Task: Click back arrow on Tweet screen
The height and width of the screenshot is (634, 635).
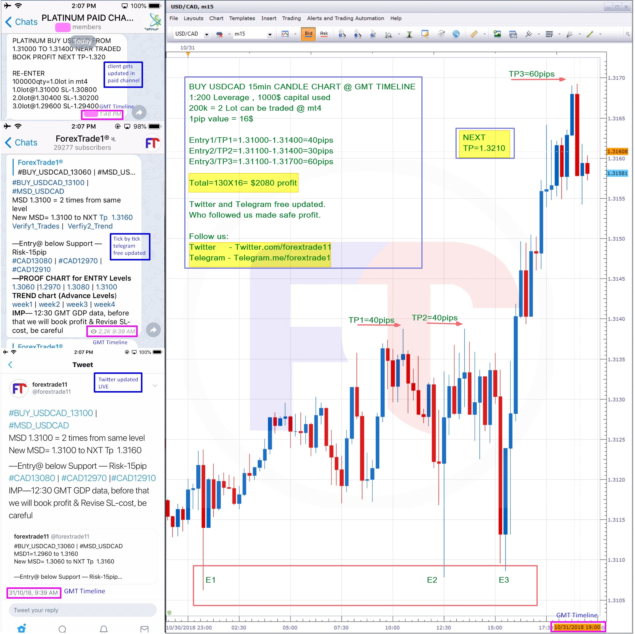Action: pos(10,364)
